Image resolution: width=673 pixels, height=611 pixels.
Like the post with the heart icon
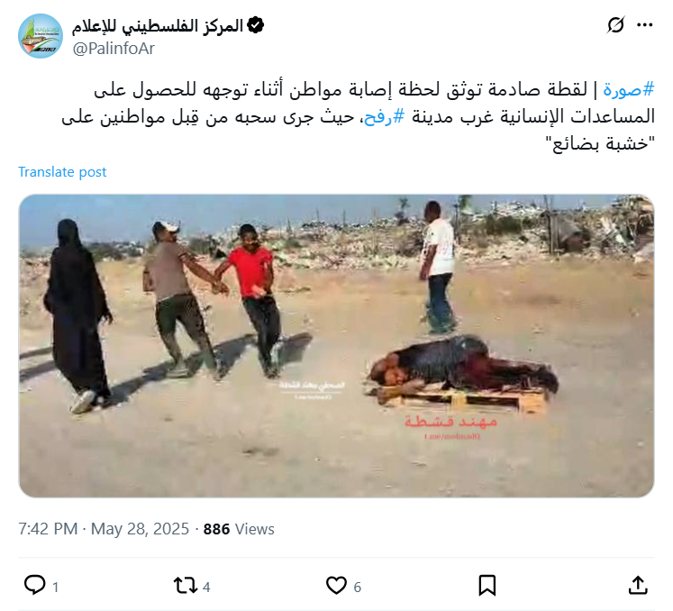click(x=336, y=586)
